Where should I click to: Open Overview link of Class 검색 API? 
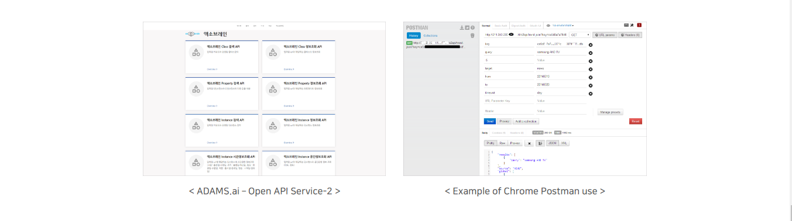[x=212, y=69]
